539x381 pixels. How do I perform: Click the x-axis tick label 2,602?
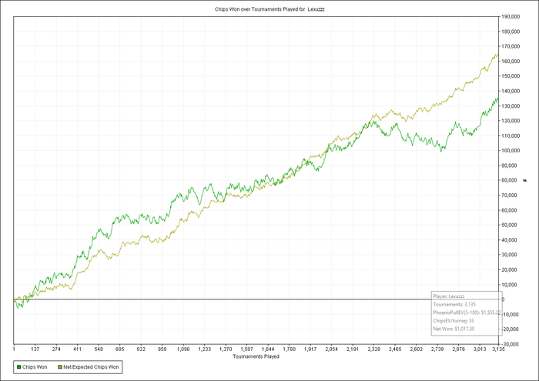416,349
